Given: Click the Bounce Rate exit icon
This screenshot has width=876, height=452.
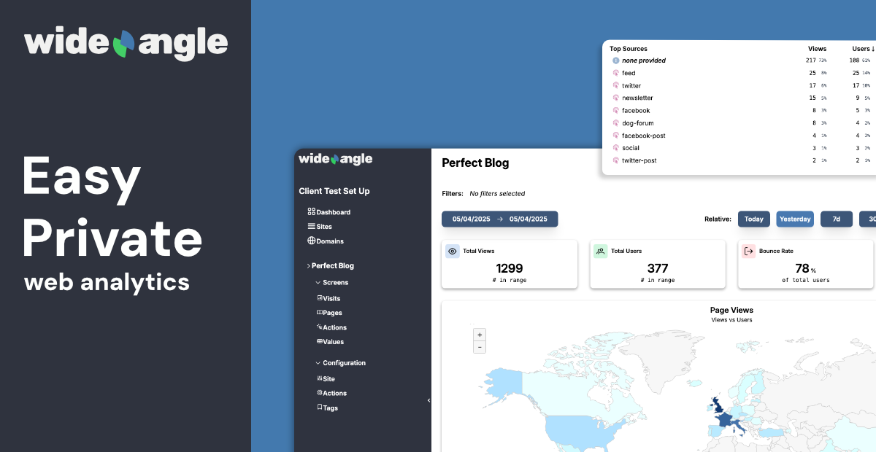Looking at the screenshot, I should (x=748, y=251).
